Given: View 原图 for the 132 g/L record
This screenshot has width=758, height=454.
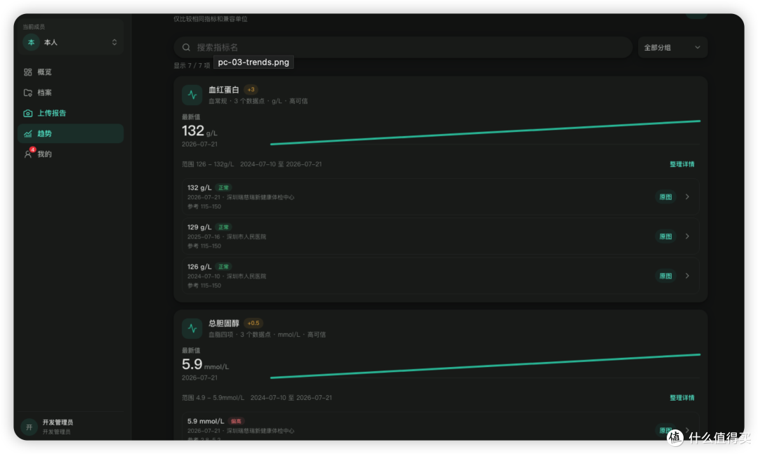Looking at the screenshot, I should point(665,196).
